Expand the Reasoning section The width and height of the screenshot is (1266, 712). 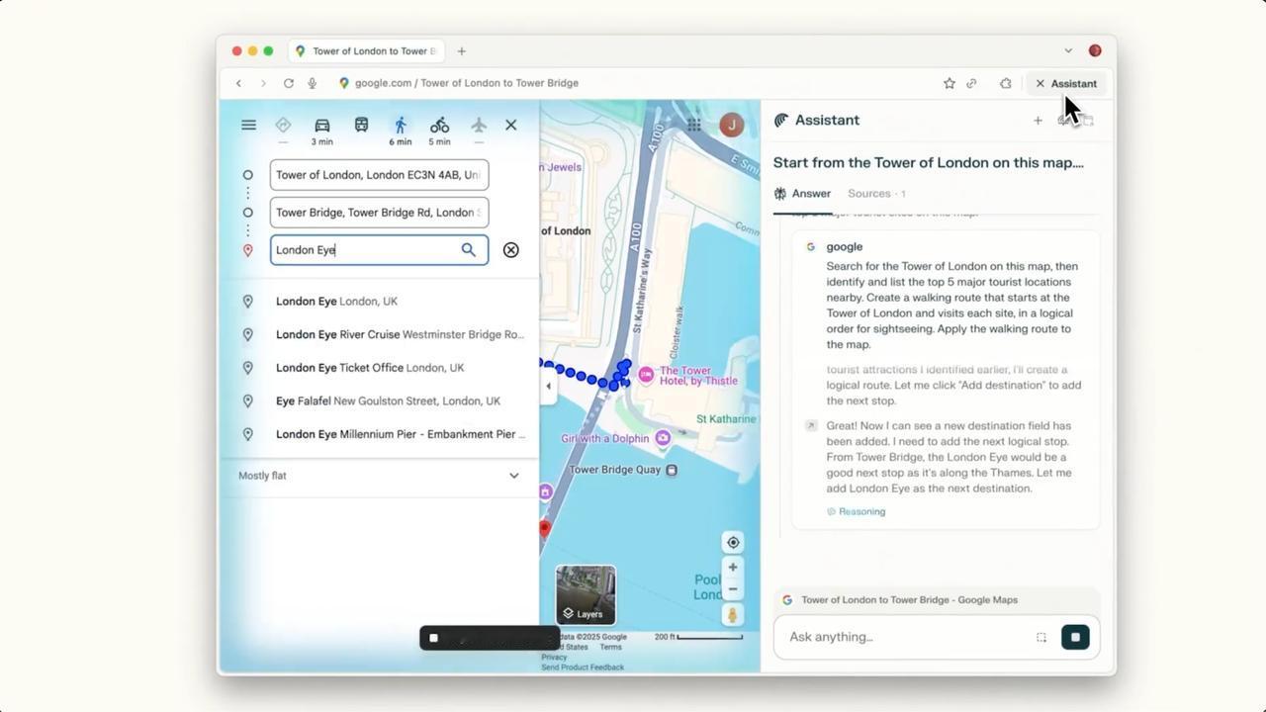tap(857, 511)
